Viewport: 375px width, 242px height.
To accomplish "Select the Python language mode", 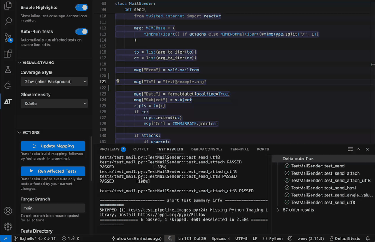I will coord(275,238).
